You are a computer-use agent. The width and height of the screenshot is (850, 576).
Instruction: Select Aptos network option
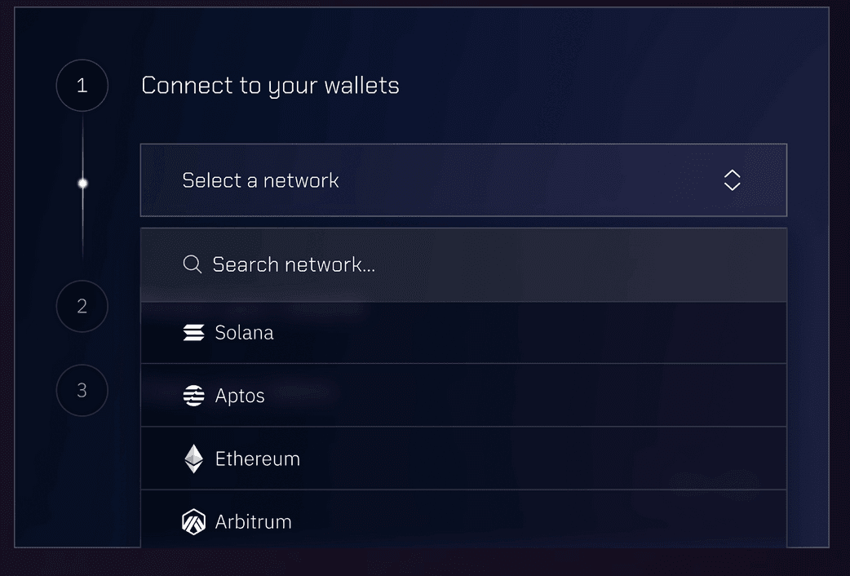463,396
